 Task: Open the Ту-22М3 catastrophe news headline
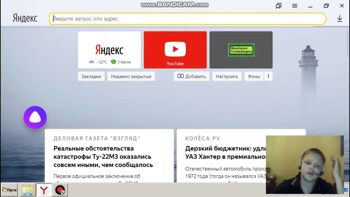click(103, 157)
